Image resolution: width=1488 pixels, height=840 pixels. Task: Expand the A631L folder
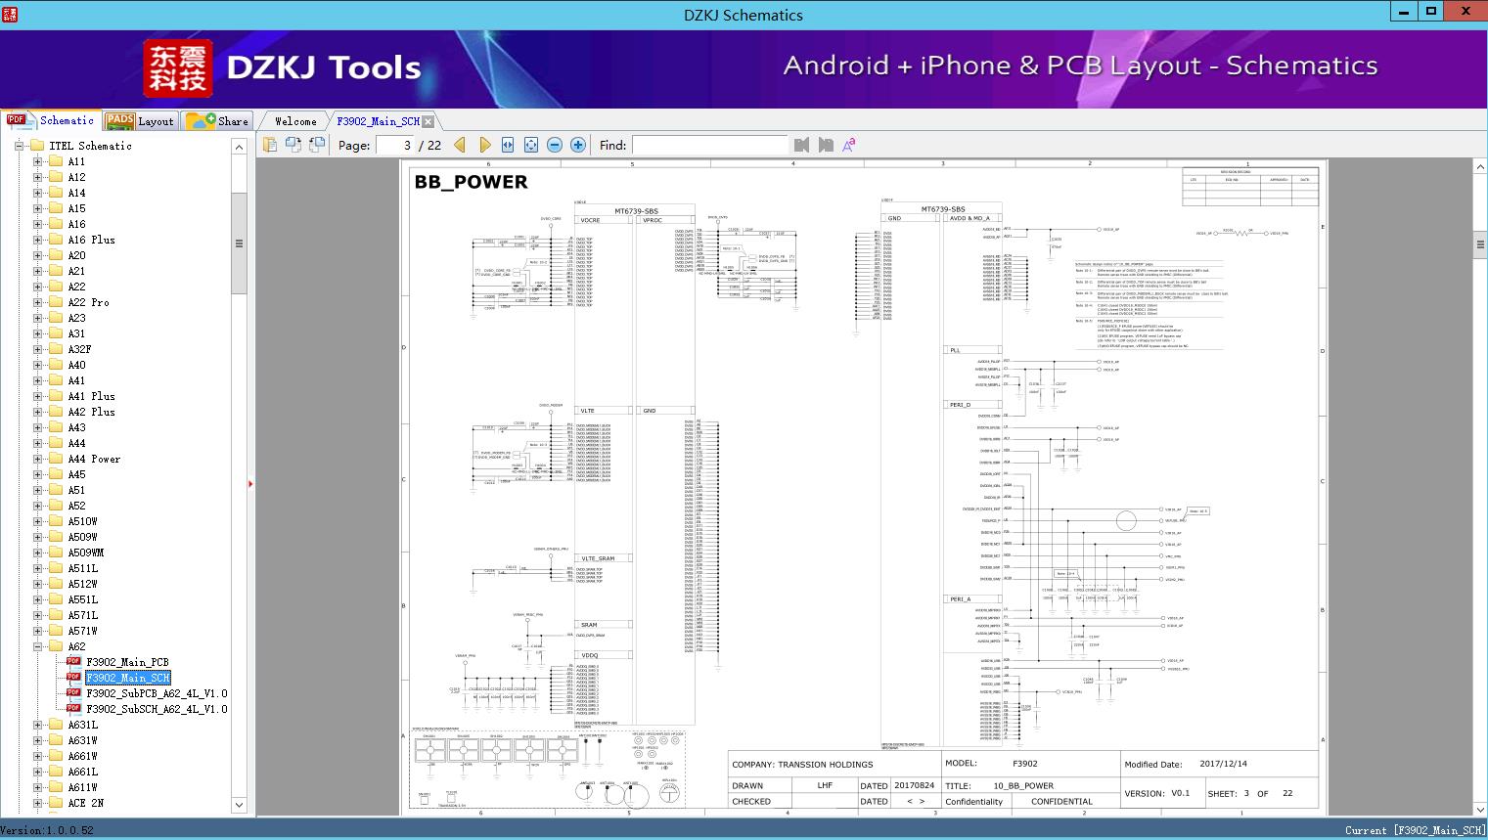(37, 725)
